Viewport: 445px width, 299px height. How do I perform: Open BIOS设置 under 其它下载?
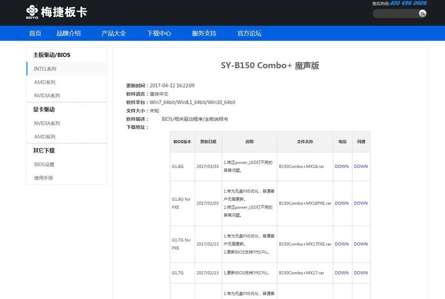tap(44, 165)
